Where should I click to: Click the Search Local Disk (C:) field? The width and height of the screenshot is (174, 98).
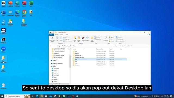pos(134,46)
